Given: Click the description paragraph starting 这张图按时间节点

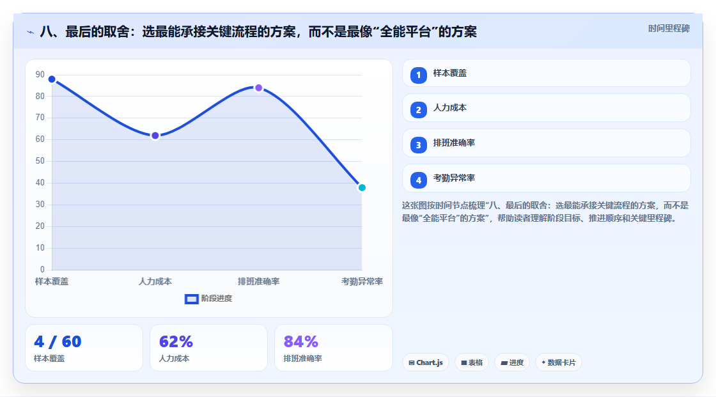Looking at the screenshot, I should coord(545,212).
